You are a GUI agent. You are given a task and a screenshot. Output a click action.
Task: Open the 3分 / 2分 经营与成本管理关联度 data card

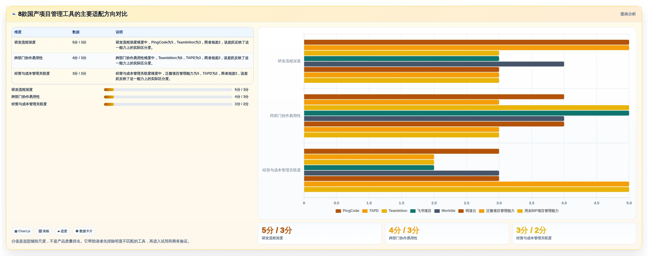pos(574,233)
